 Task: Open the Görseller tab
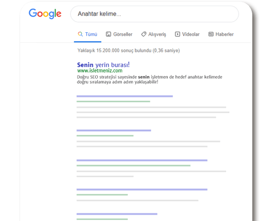coord(119,34)
